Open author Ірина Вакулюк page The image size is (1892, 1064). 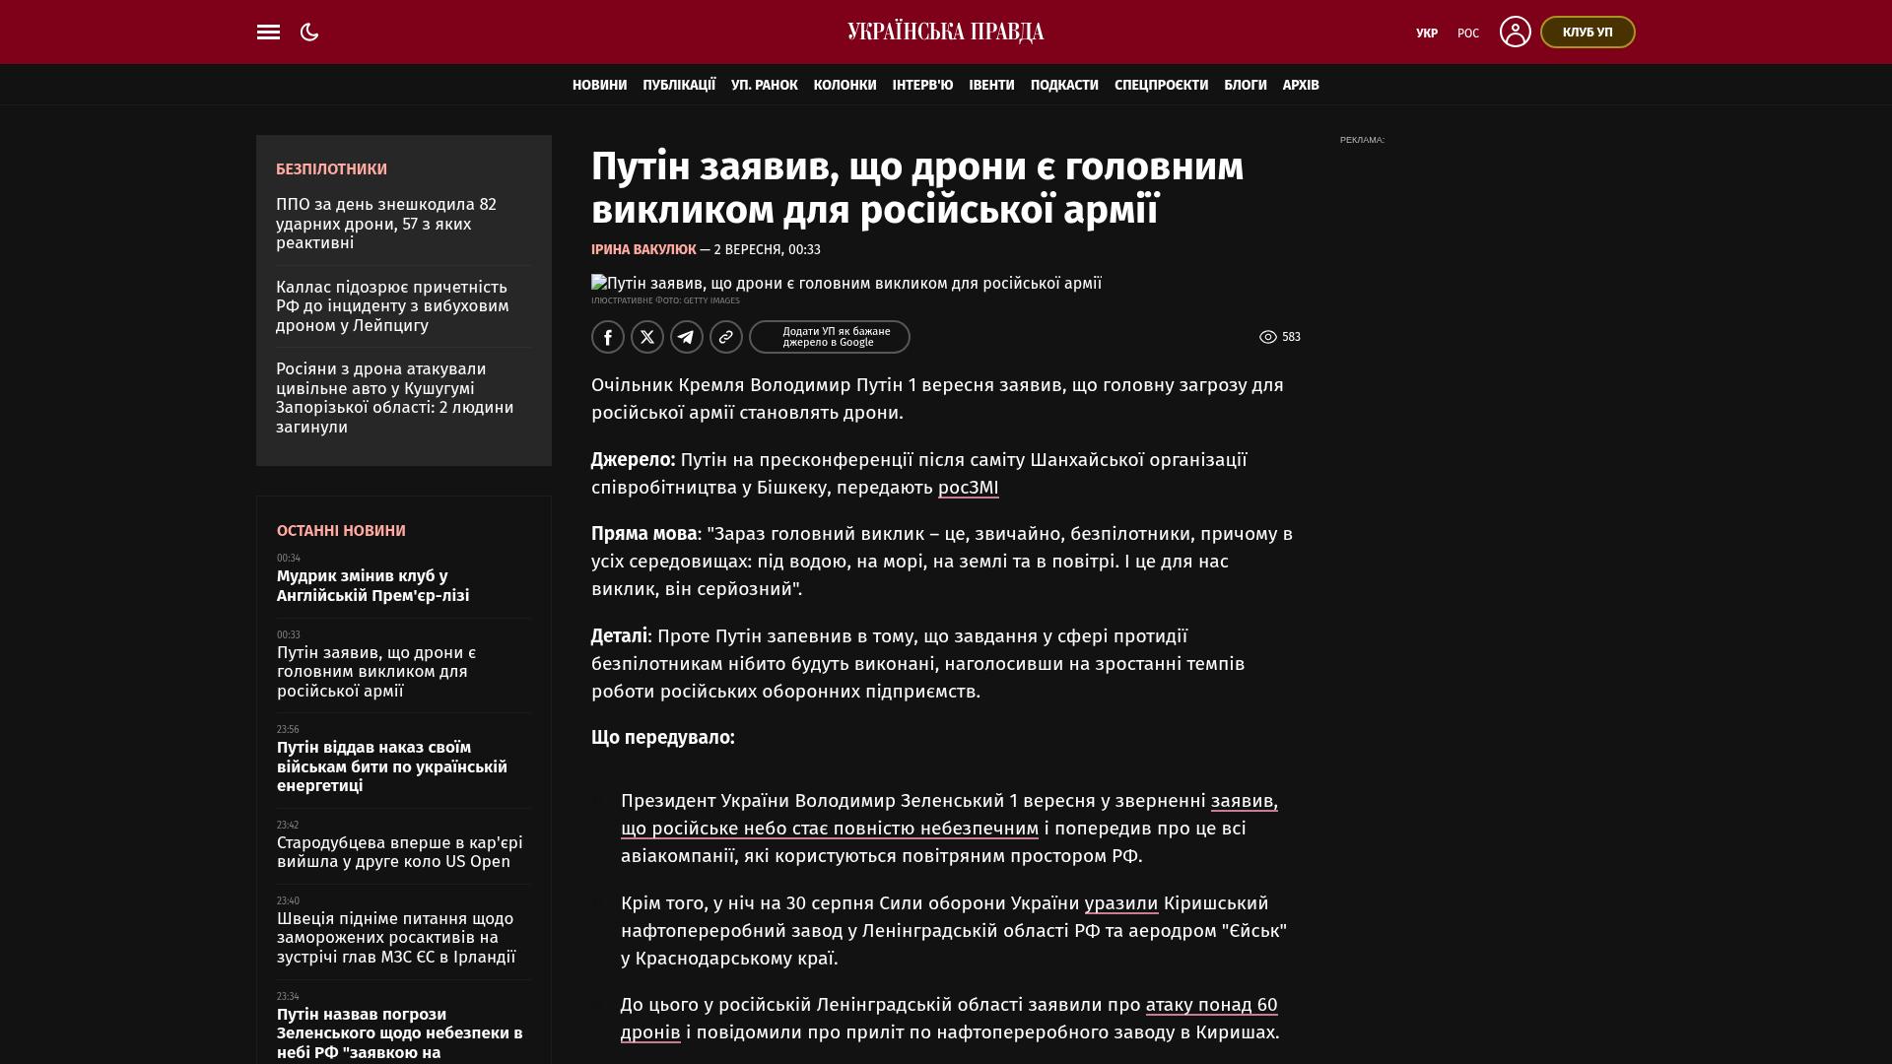pyautogui.click(x=643, y=250)
